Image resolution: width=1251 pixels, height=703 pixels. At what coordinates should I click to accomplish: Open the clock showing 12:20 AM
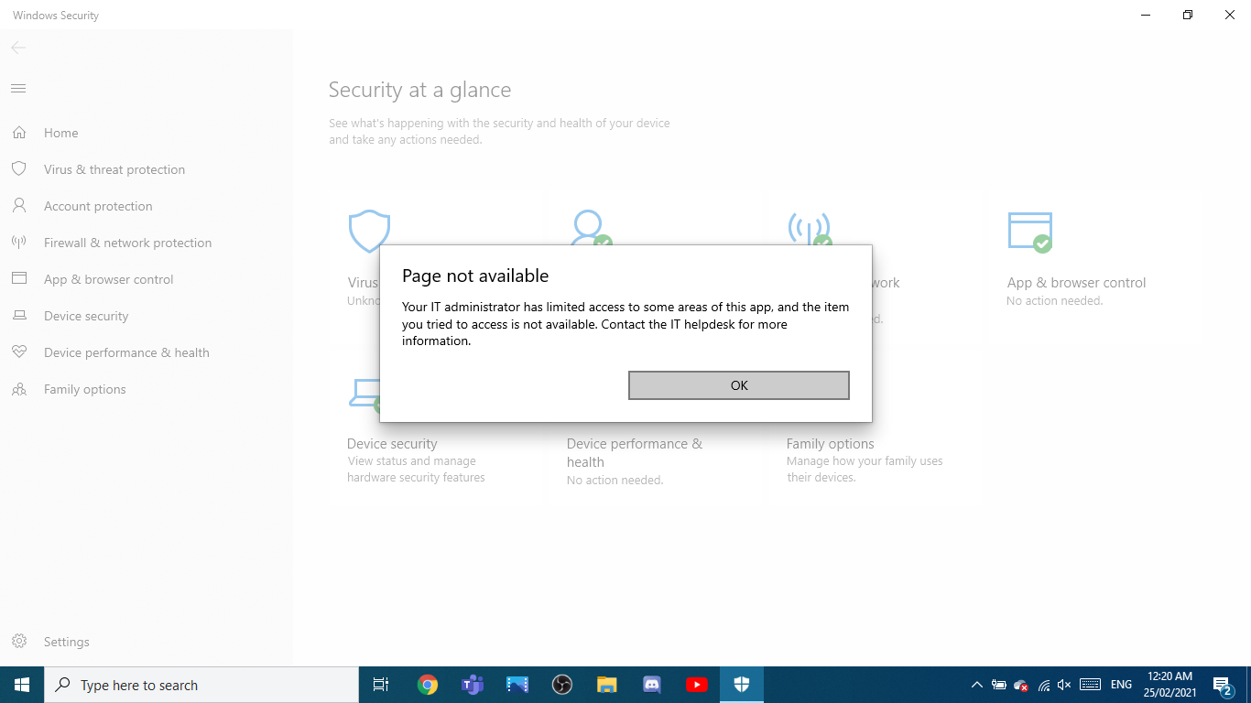tap(1171, 685)
